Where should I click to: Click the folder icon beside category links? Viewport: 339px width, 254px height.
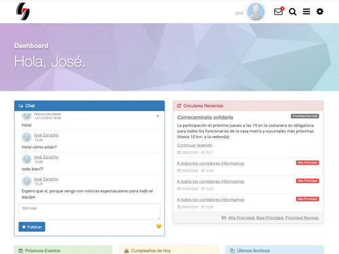point(224,217)
